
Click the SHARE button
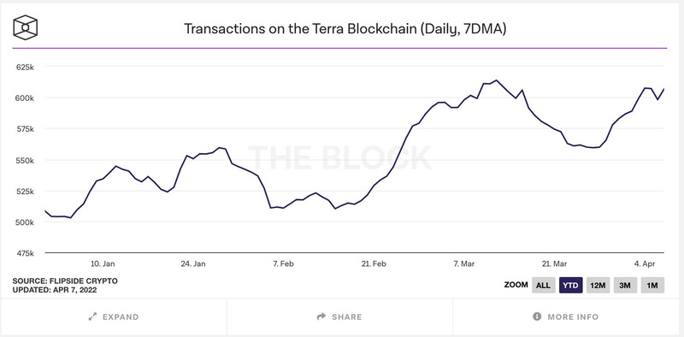coord(339,317)
